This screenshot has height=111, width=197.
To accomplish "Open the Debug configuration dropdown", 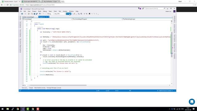I will point(50,14).
